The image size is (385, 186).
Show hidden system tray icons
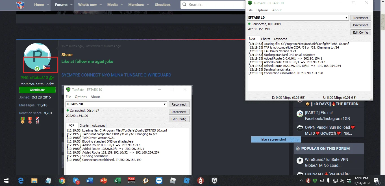pyautogui.click(x=301, y=181)
